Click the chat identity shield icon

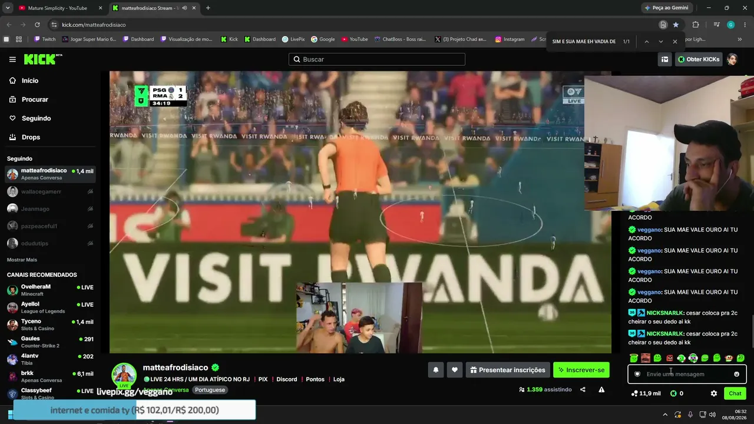pos(637,374)
